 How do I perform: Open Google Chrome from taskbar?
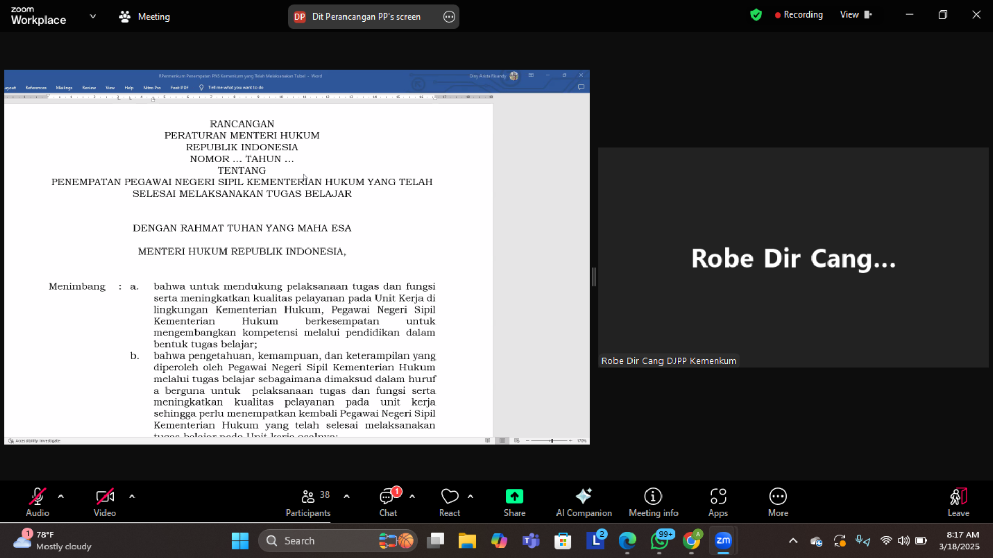coord(691,540)
